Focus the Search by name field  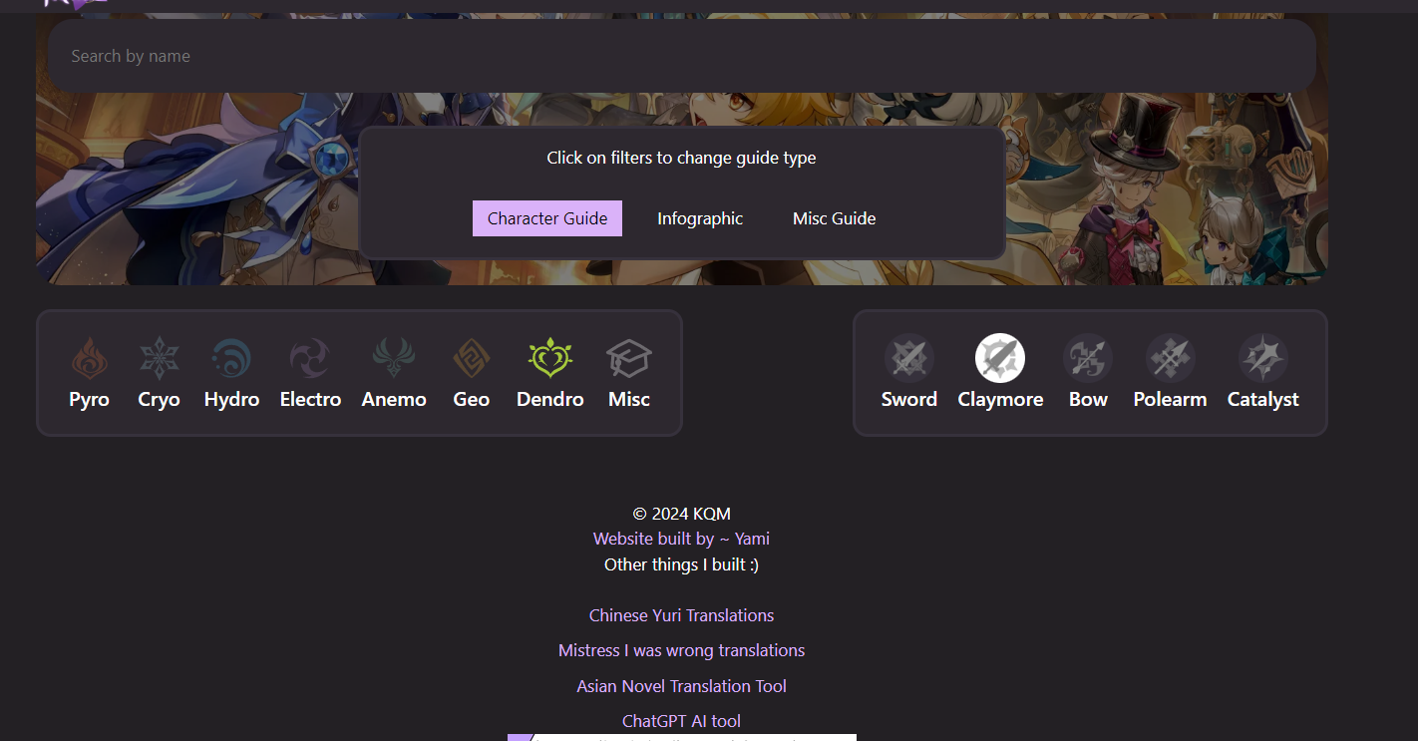click(x=682, y=56)
